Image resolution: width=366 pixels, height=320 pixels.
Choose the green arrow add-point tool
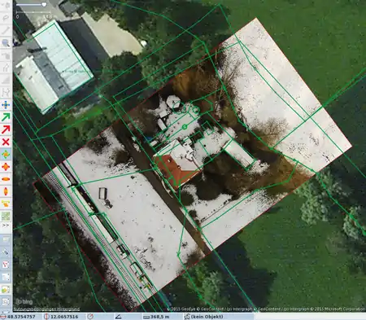pyautogui.click(x=6, y=117)
